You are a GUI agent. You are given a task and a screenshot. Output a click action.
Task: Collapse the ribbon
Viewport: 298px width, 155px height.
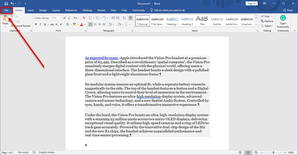tap(295, 31)
